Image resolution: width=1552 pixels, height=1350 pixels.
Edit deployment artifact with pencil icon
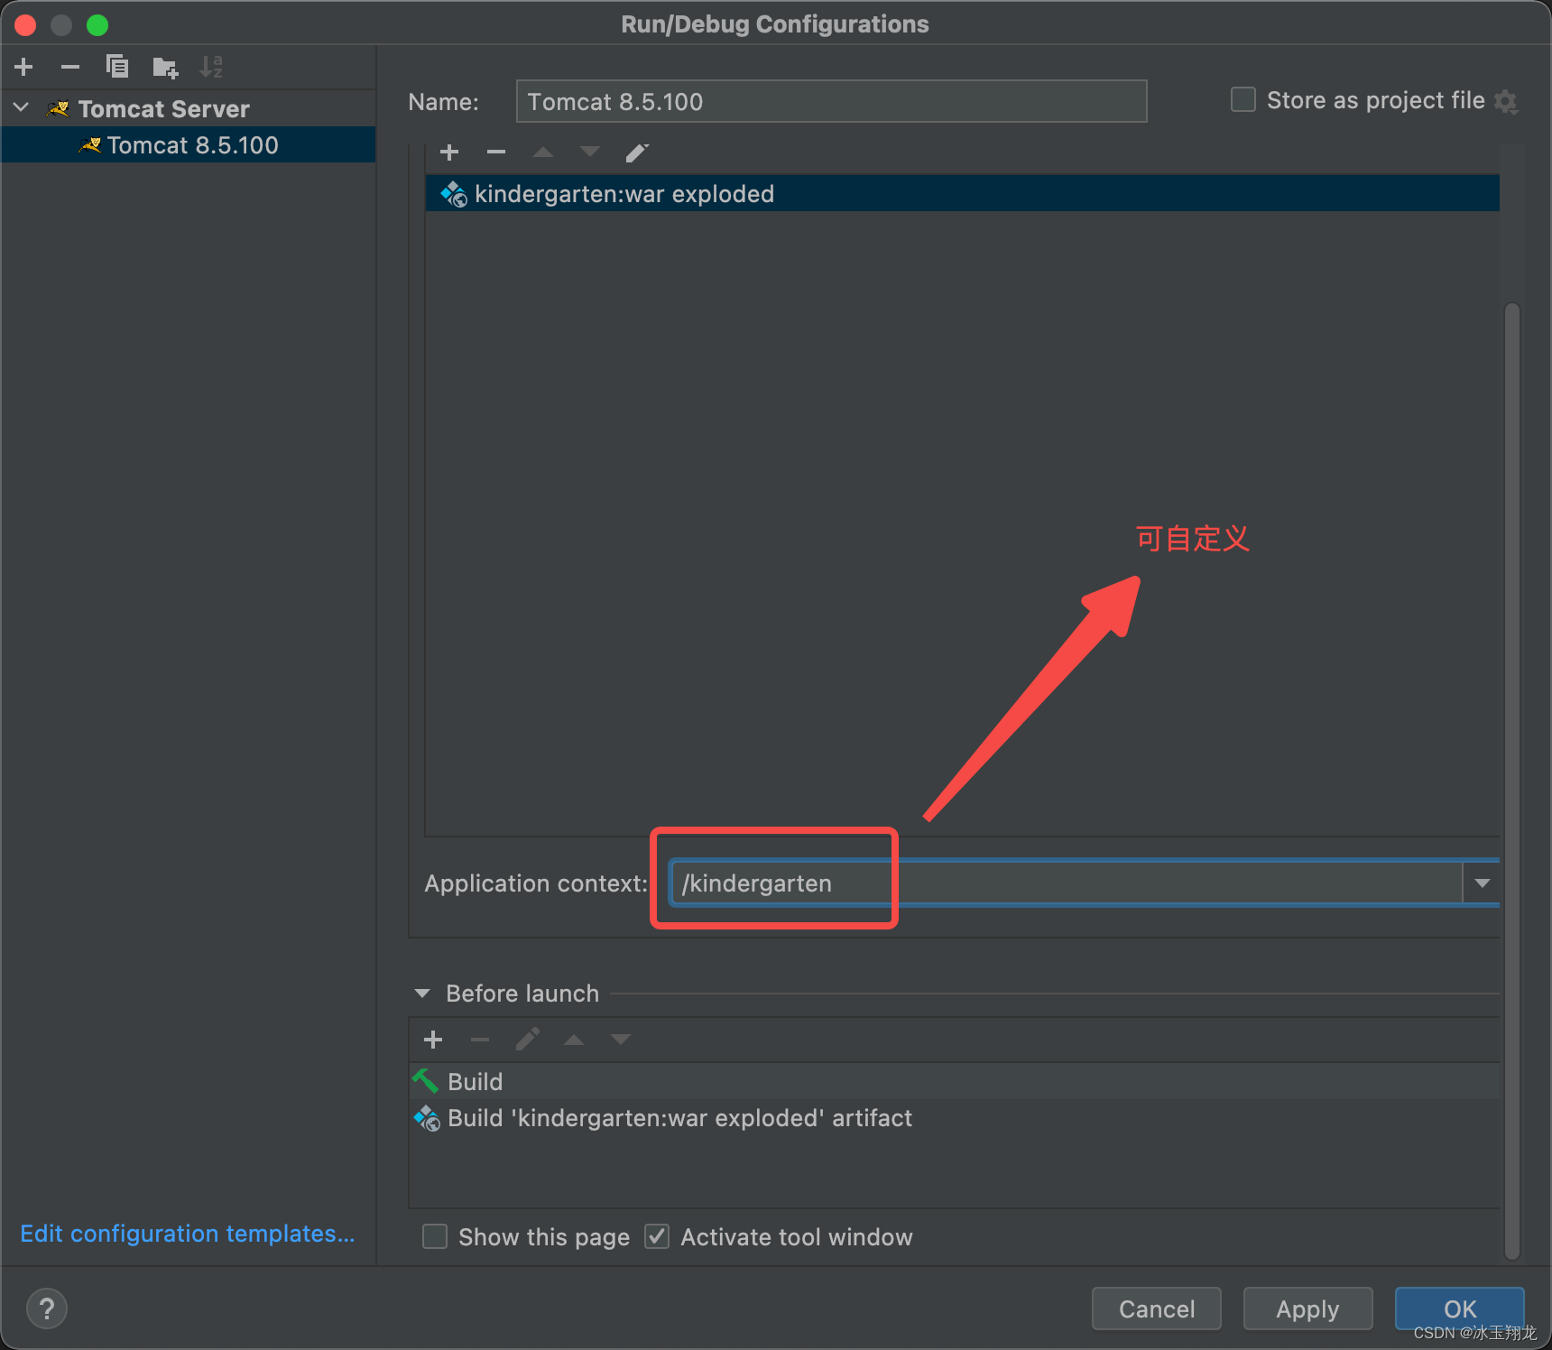637,153
